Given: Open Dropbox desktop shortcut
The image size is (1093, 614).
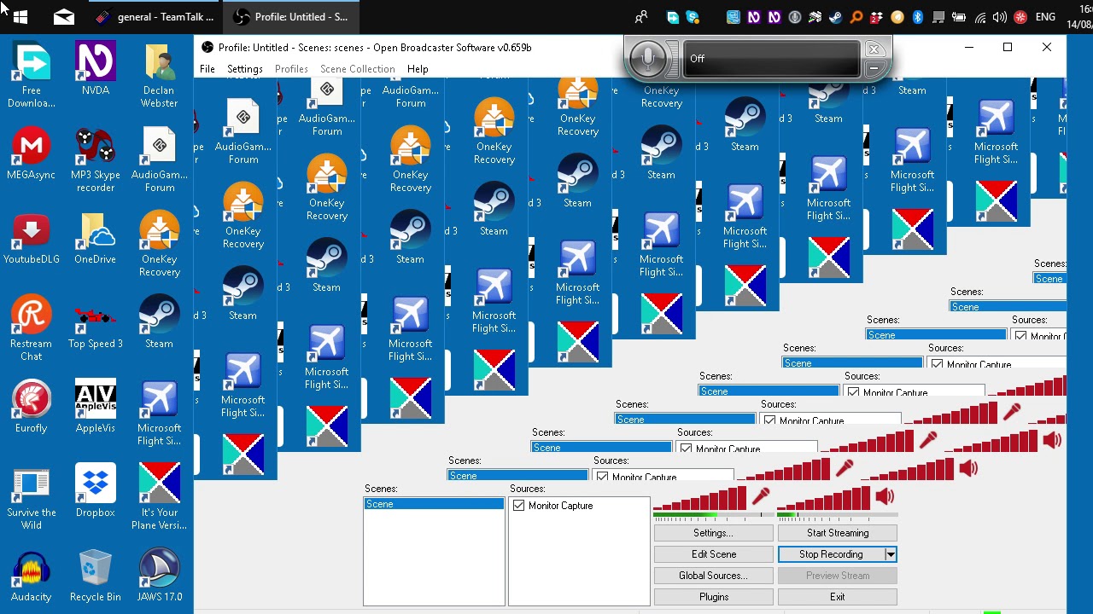Looking at the screenshot, I should tap(96, 492).
